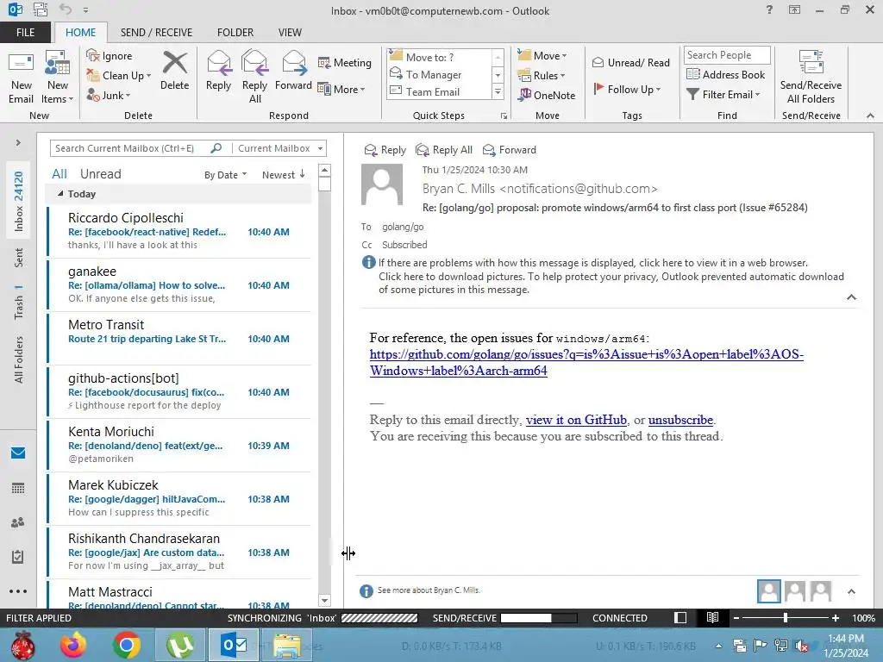Open the By Date arrangement dropdown
Viewport: 883px width, 662px height.
coord(225,174)
